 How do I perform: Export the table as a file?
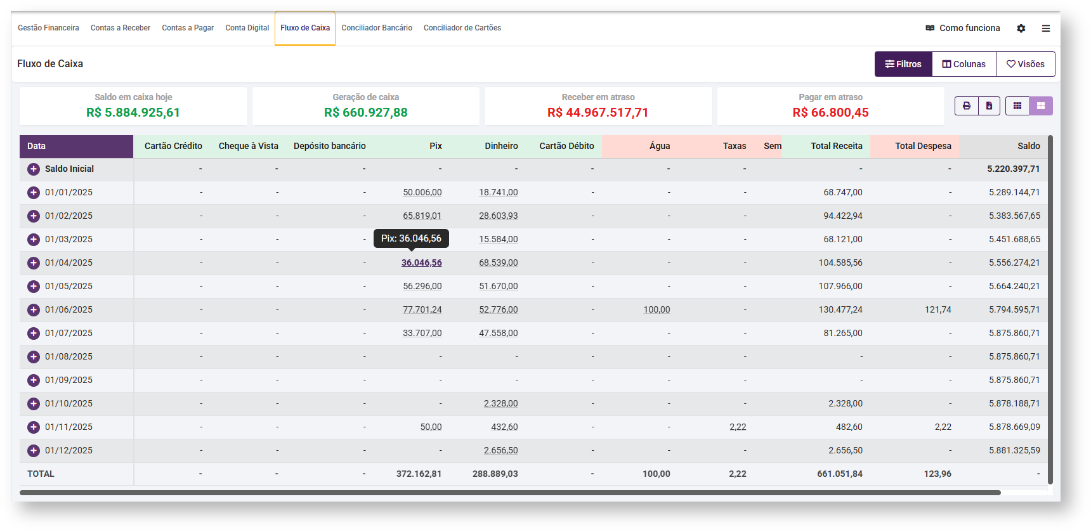[x=989, y=106]
